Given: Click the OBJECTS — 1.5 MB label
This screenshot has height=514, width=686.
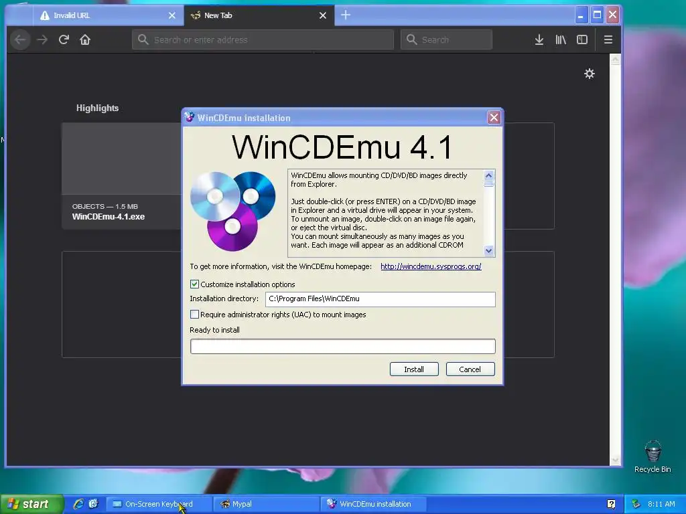Looking at the screenshot, I should click(105, 206).
